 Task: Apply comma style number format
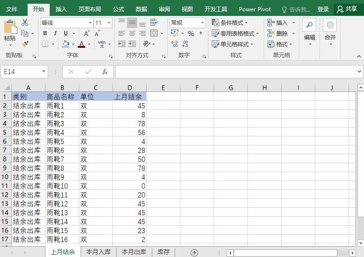(x=201, y=33)
